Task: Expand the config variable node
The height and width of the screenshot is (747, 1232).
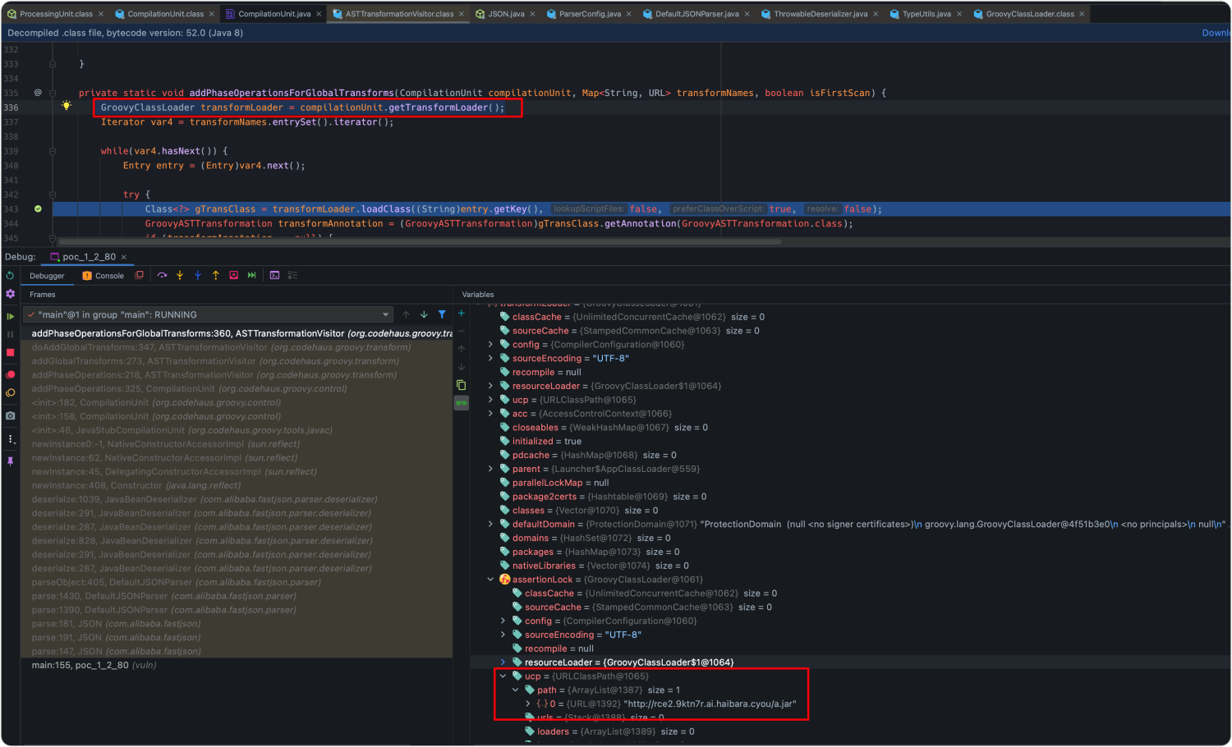Action: coord(490,345)
